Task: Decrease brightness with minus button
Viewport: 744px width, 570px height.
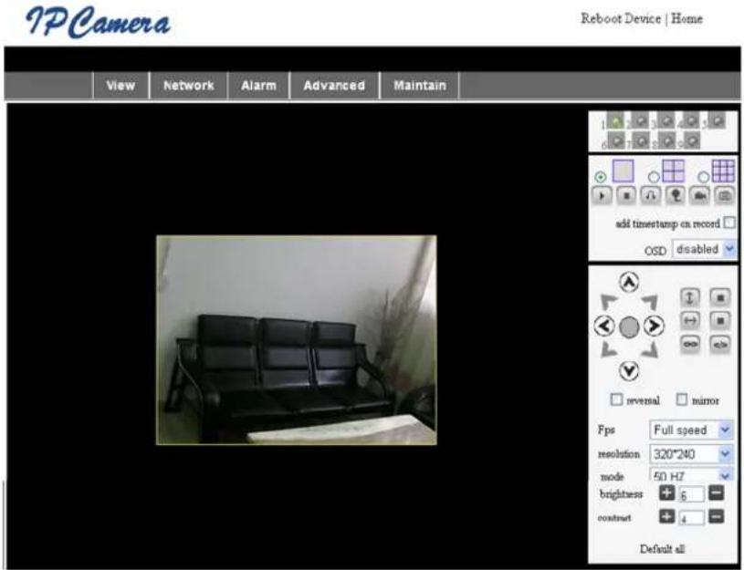Action: click(x=717, y=493)
